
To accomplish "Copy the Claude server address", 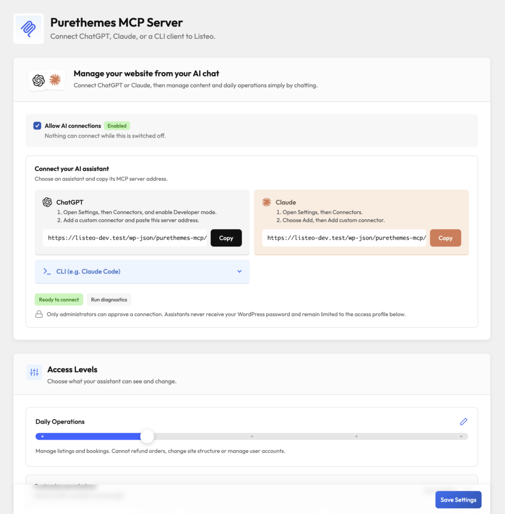I will (445, 238).
